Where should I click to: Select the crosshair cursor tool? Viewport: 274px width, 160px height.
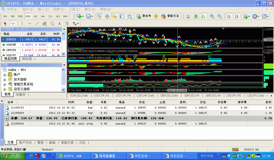pos(13,23)
